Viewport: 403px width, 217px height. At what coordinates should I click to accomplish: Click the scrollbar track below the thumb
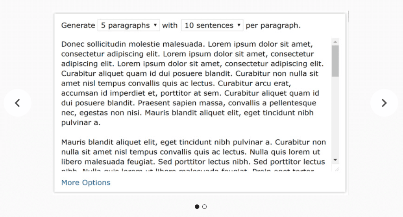(335, 118)
